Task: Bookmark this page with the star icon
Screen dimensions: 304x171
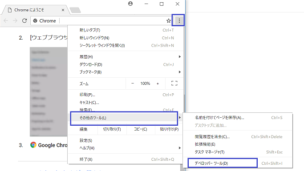Action: pos(169,21)
